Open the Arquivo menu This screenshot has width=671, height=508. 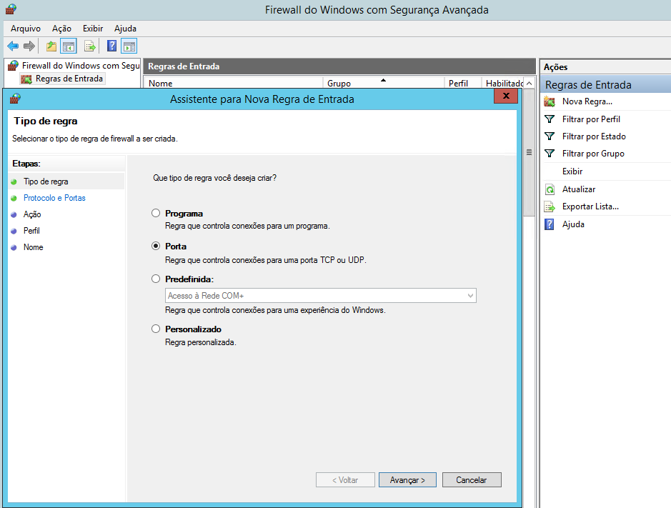tap(26, 29)
